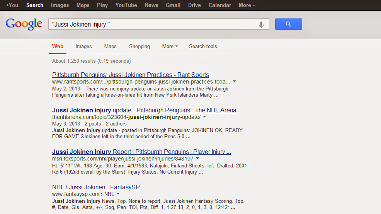Switch to the Images results tab
This screenshot has width=381, height=214.
[83, 46]
